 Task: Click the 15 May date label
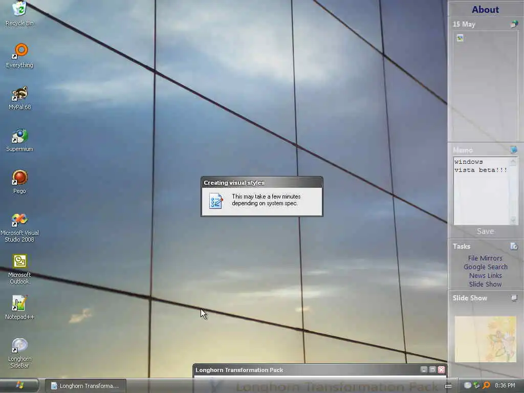(x=464, y=24)
